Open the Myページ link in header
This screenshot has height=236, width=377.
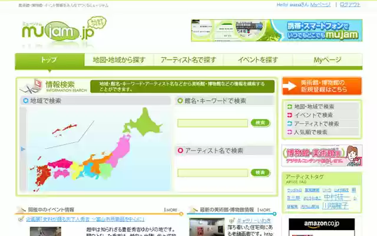click(320, 5)
